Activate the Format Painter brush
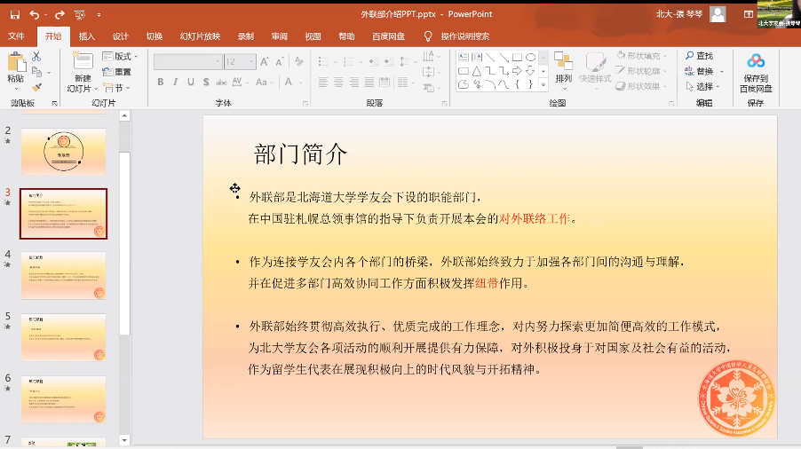The height and width of the screenshot is (449, 801). (x=36, y=88)
